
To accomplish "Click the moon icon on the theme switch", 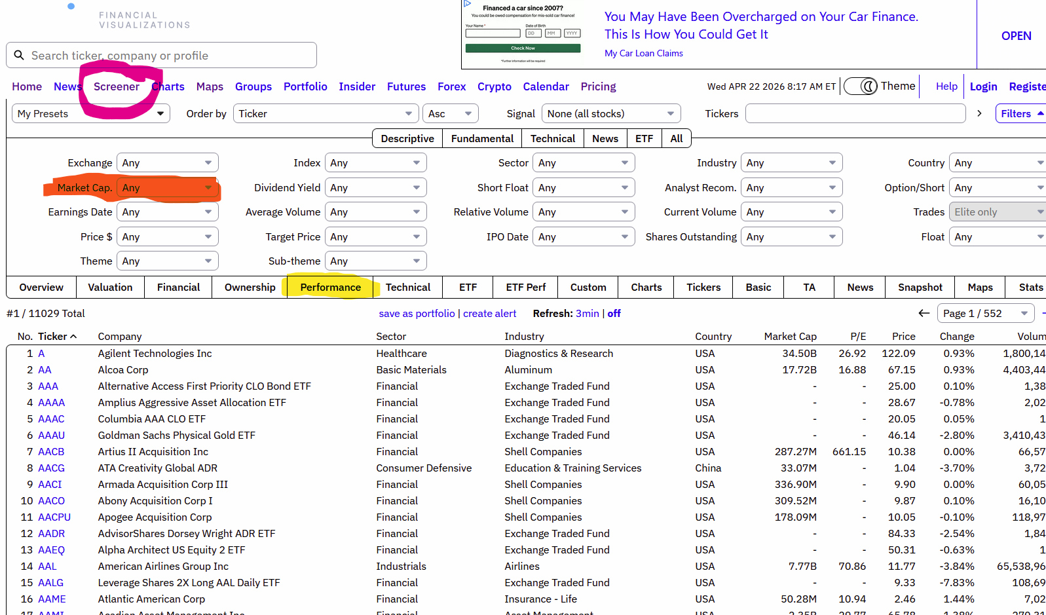I will click(868, 86).
